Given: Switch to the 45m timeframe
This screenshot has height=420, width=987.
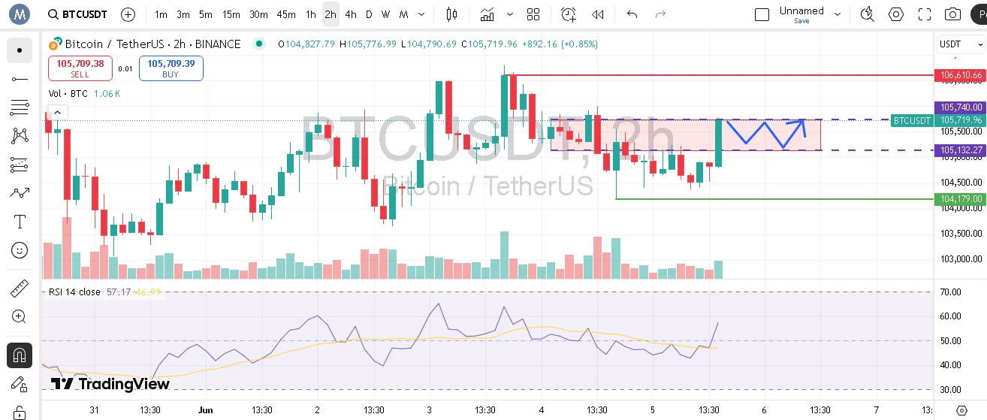Looking at the screenshot, I should (286, 14).
